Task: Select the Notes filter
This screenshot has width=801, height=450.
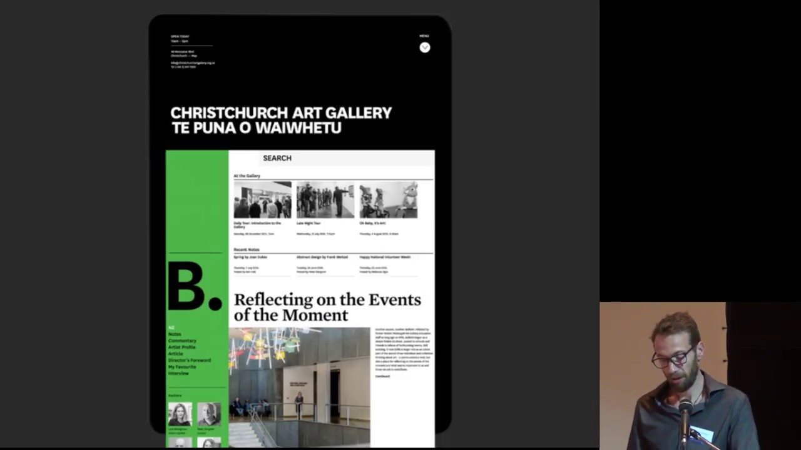Action: point(175,334)
